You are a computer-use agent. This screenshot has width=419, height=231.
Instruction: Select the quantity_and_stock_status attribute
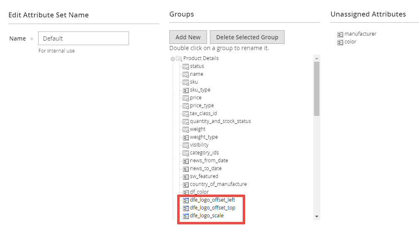220,121
